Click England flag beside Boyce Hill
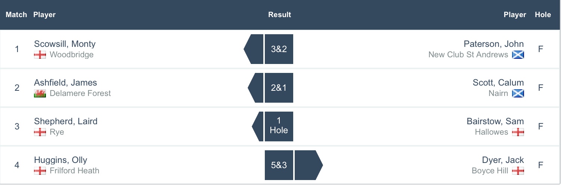The image size is (561, 186). 518,171
